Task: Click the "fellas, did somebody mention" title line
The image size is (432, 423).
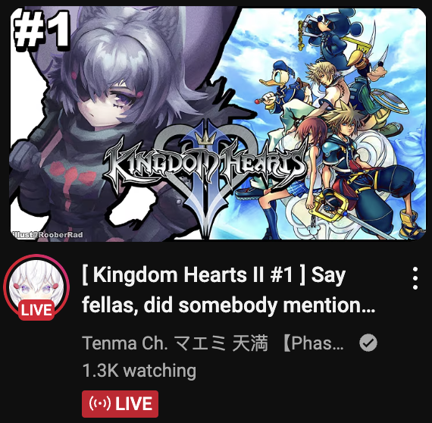Action: (229, 305)
